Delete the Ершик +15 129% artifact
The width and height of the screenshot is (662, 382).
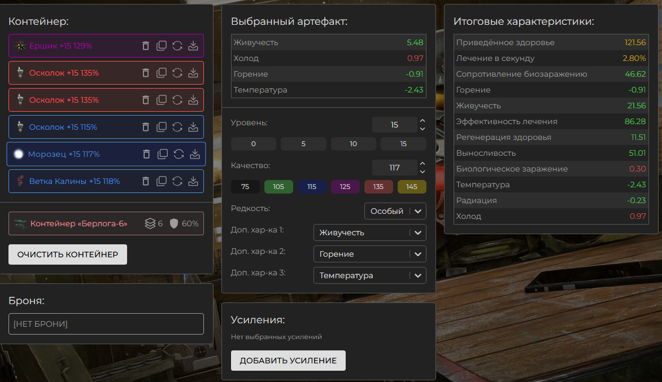146,46
